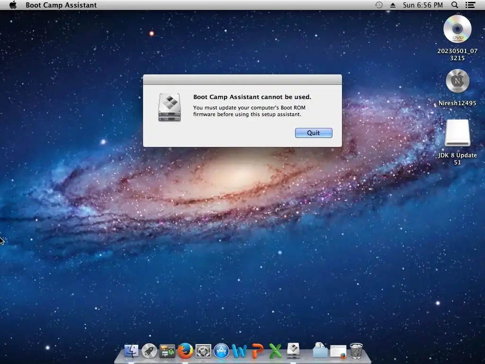Click the Quit button in the dialog
485x364 pixels.
click(x=314, y=133)
